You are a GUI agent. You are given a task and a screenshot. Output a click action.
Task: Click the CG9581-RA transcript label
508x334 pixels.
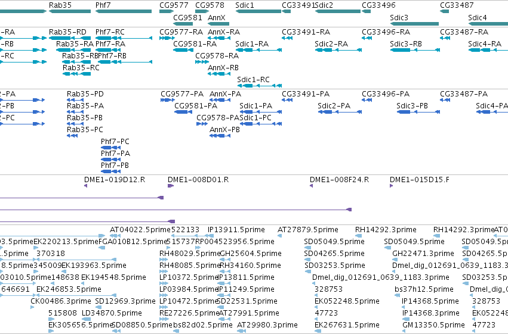(x=195, y=44)
